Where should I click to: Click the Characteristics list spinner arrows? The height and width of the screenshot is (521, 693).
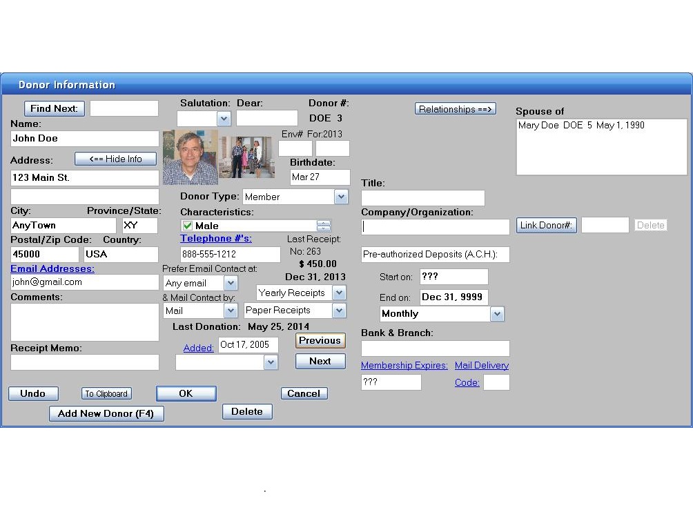(324, 226)
